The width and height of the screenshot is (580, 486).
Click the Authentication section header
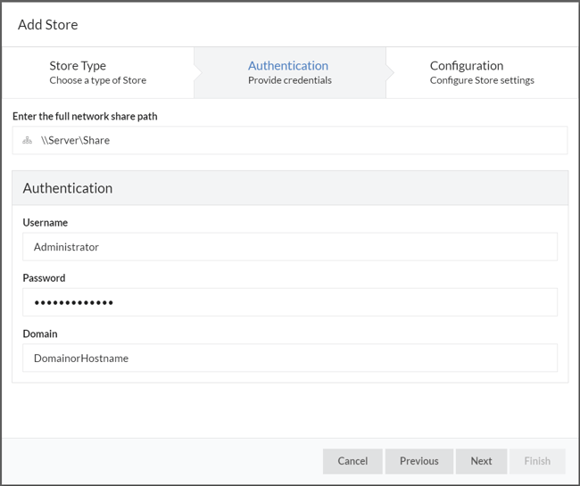68,188
